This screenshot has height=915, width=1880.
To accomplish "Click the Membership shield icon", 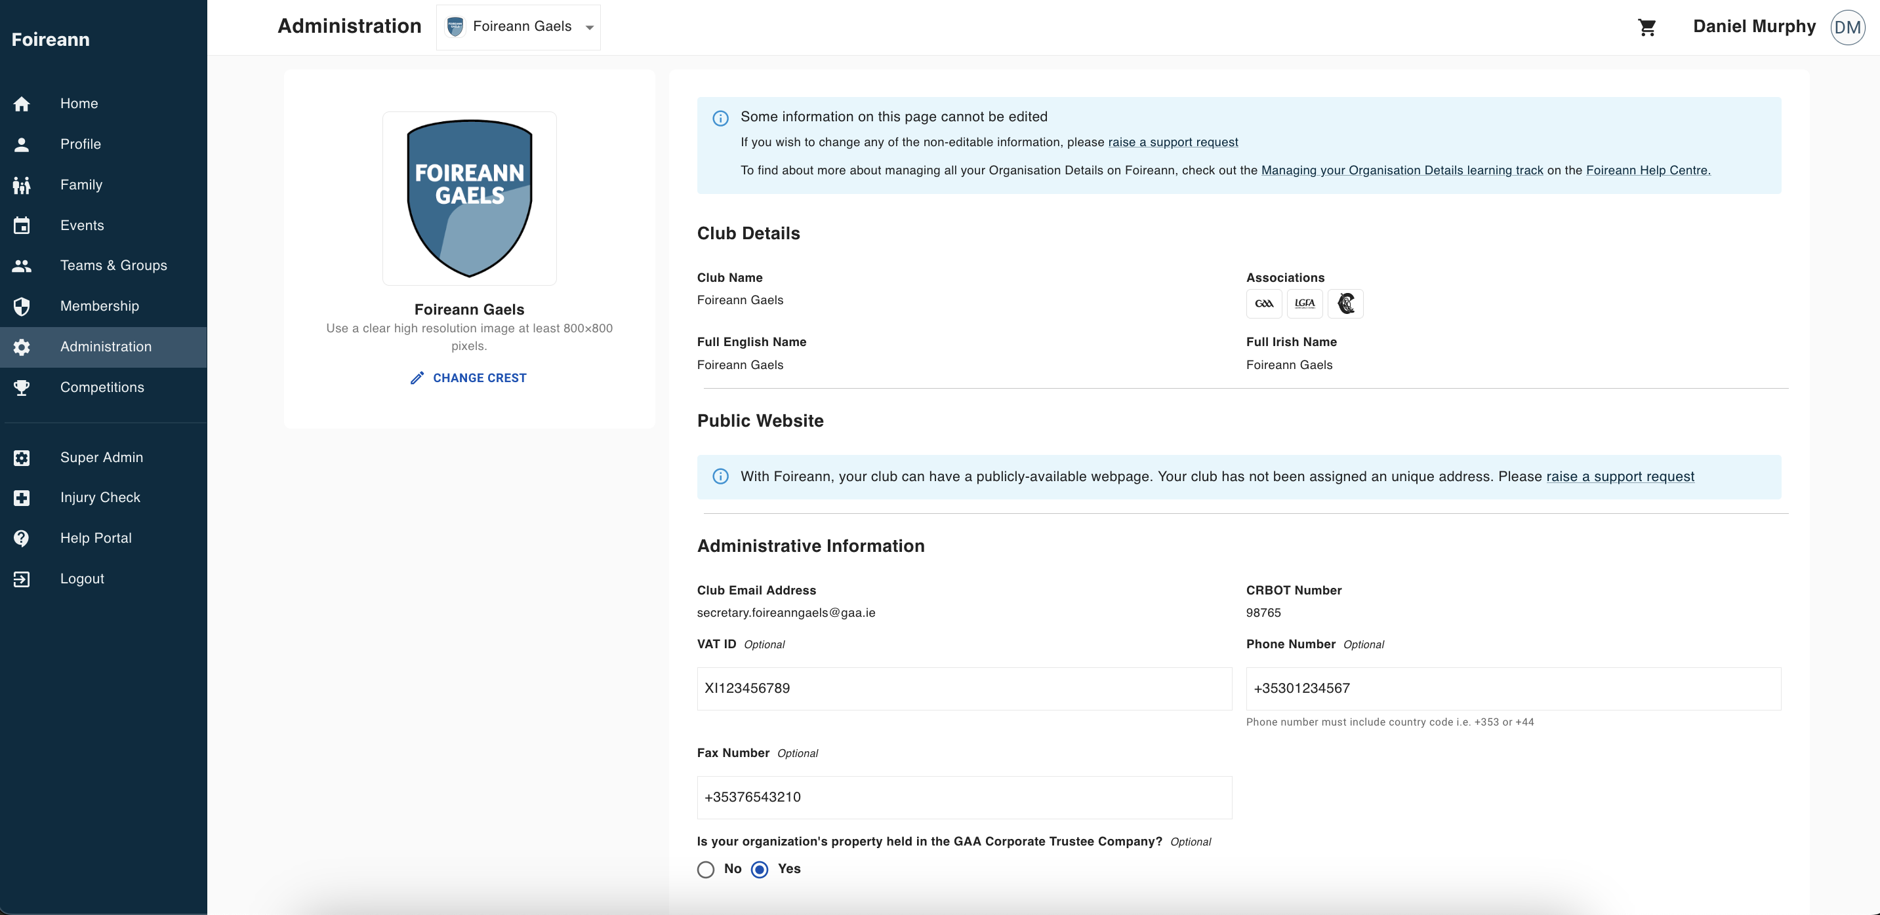I will click(22, 306).
